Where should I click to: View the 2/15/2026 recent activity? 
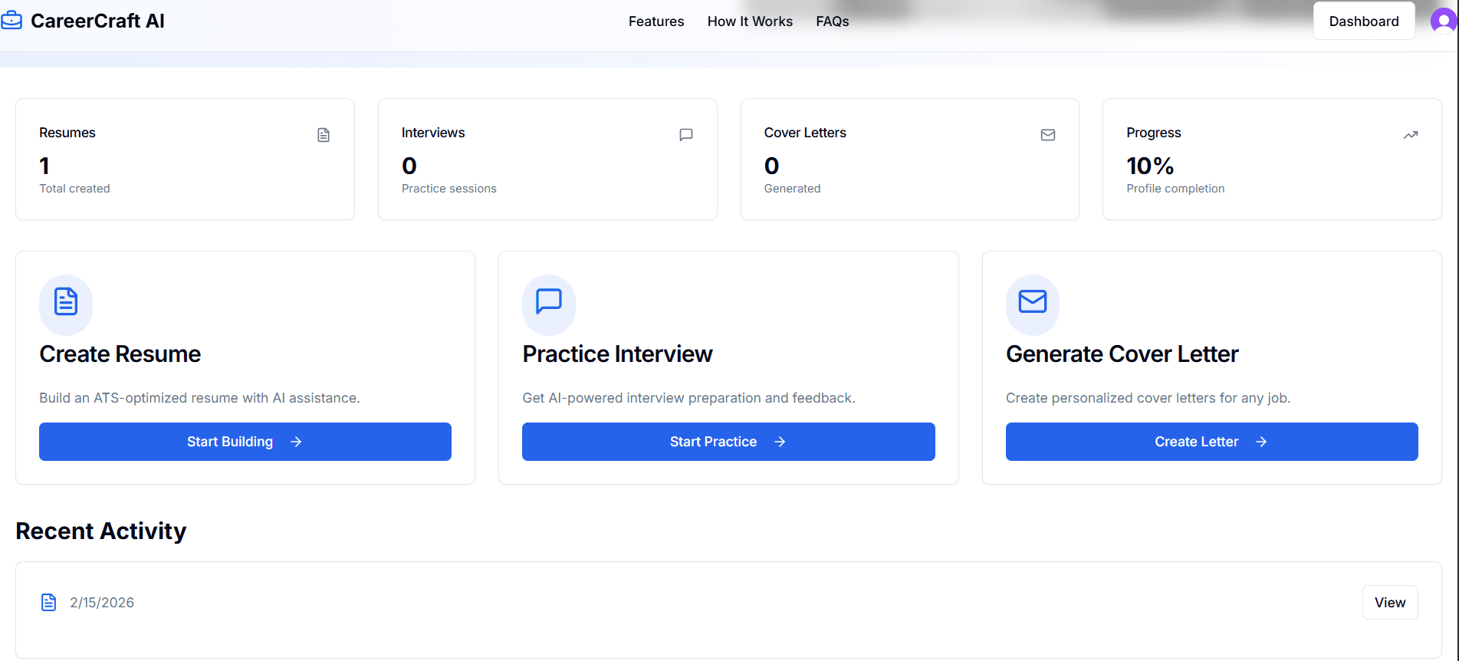1390,603
